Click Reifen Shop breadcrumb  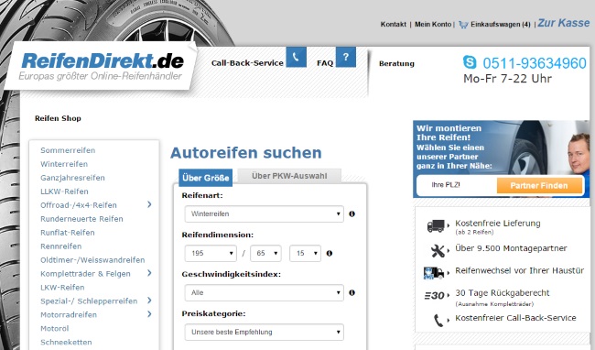[x=58, y=118]
